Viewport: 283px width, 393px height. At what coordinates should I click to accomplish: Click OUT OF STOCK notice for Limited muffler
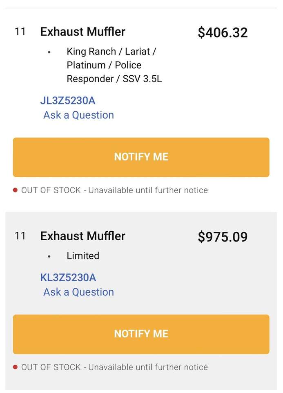click(x=114, y=367)
